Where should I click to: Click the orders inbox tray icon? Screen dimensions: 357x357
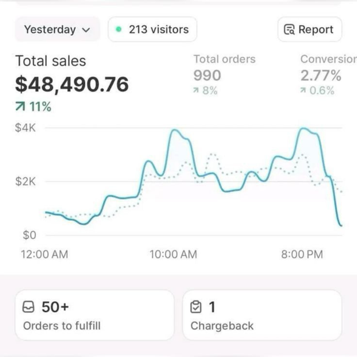[x=29, y=307]
